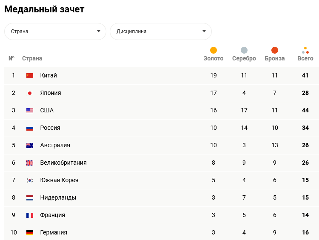Click the Germany flag icon
The image size is (319, 240).
[x=30, y=233]
